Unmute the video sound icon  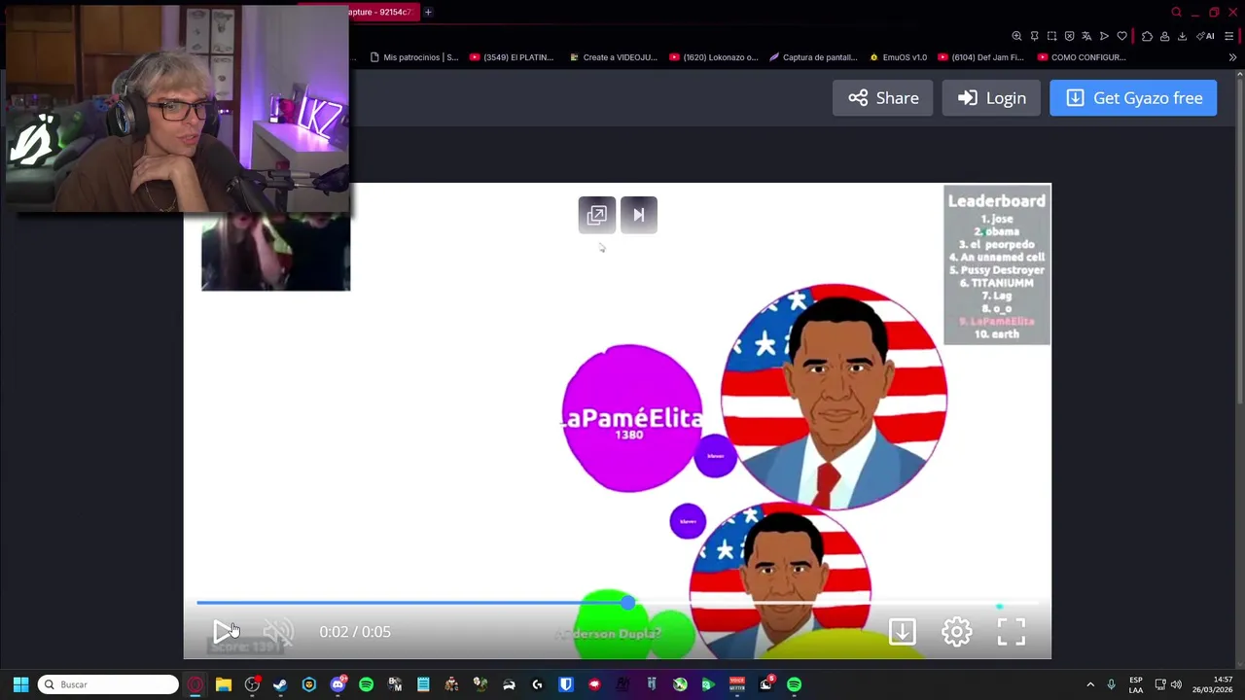pyautogui.click(x=278, y=632)
